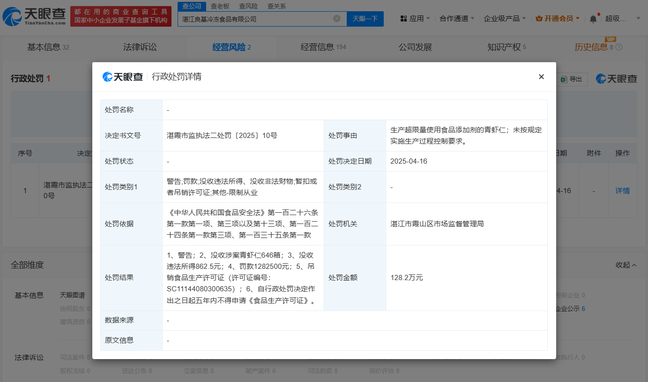Image resolution: width=648 pixels, height=382 pixels.
Task: Close the 行政处罚详情 dialog
Action: pos(541,77)
